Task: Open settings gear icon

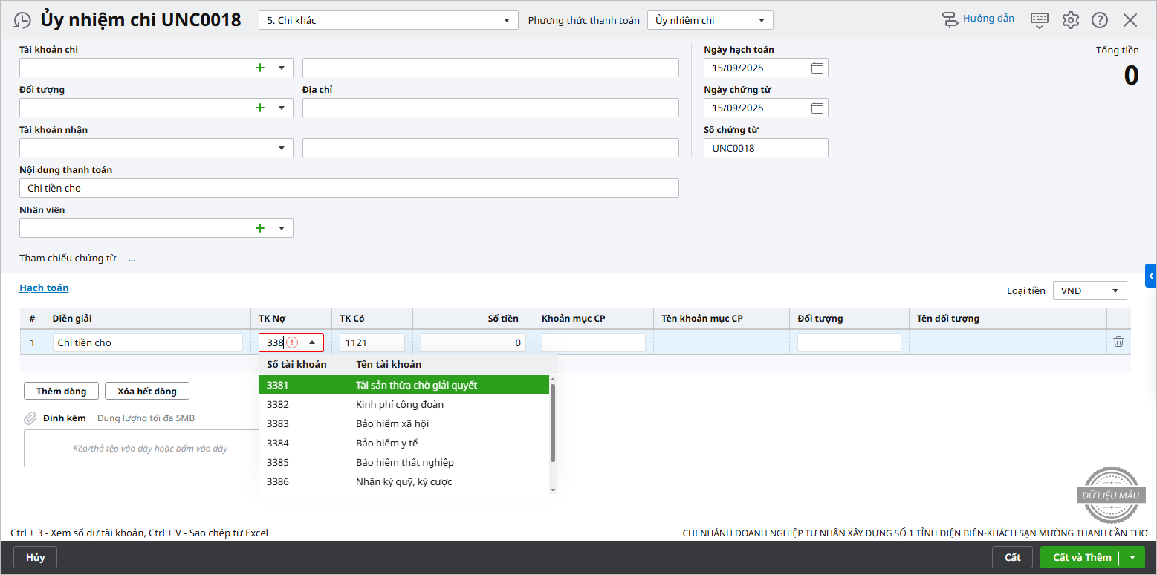Action: point(1070,20)
